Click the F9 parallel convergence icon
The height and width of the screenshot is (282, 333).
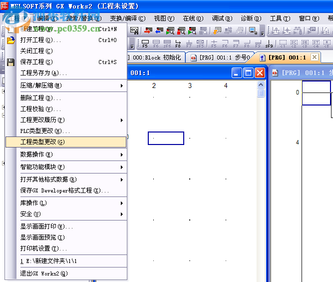pyautogui.click(x=258, y=43)
